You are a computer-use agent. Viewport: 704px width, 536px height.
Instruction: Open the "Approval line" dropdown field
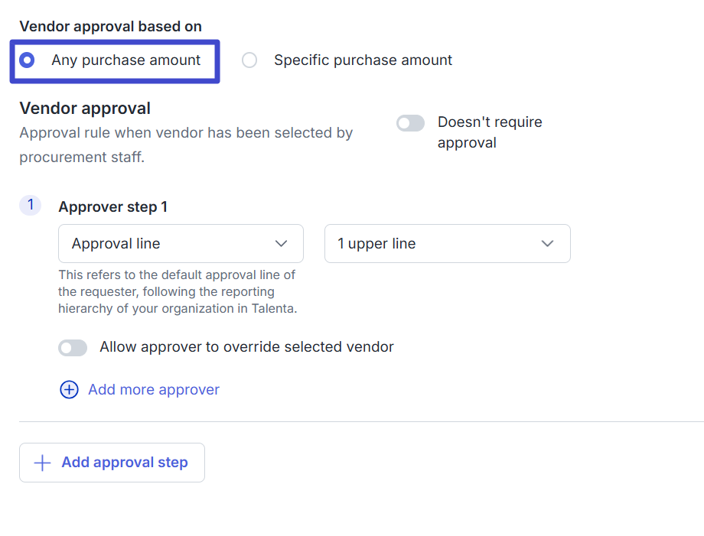coord(181,244)
